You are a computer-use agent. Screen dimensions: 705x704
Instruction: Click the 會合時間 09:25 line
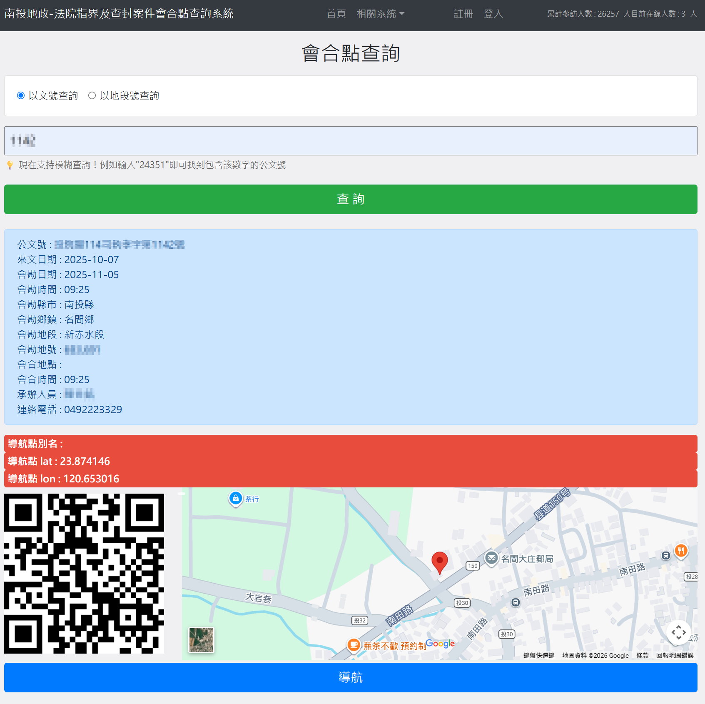(x=53, y=379)
